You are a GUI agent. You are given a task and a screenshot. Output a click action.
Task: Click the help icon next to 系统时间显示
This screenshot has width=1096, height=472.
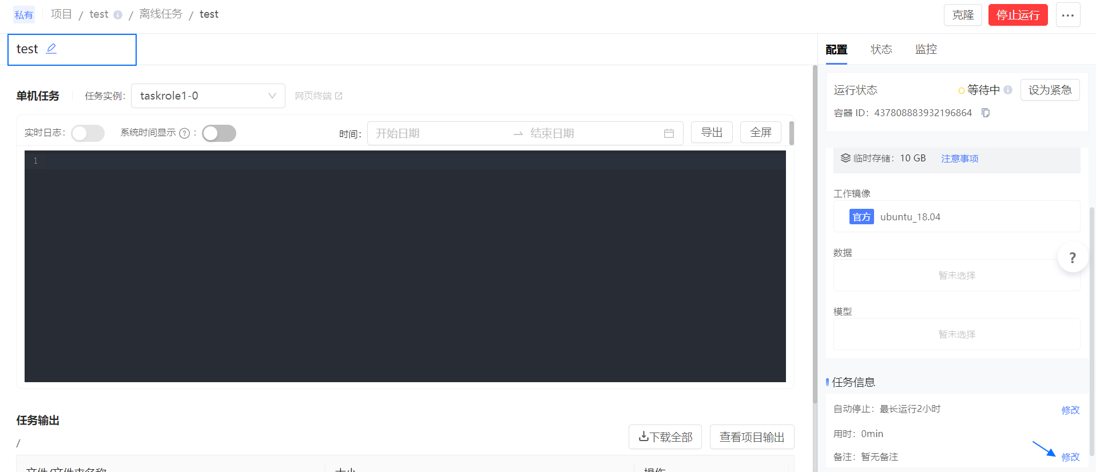(x=184, y=133)
